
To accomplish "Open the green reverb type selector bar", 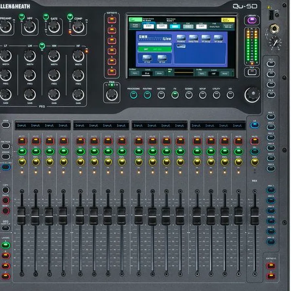I will [154, 49].
